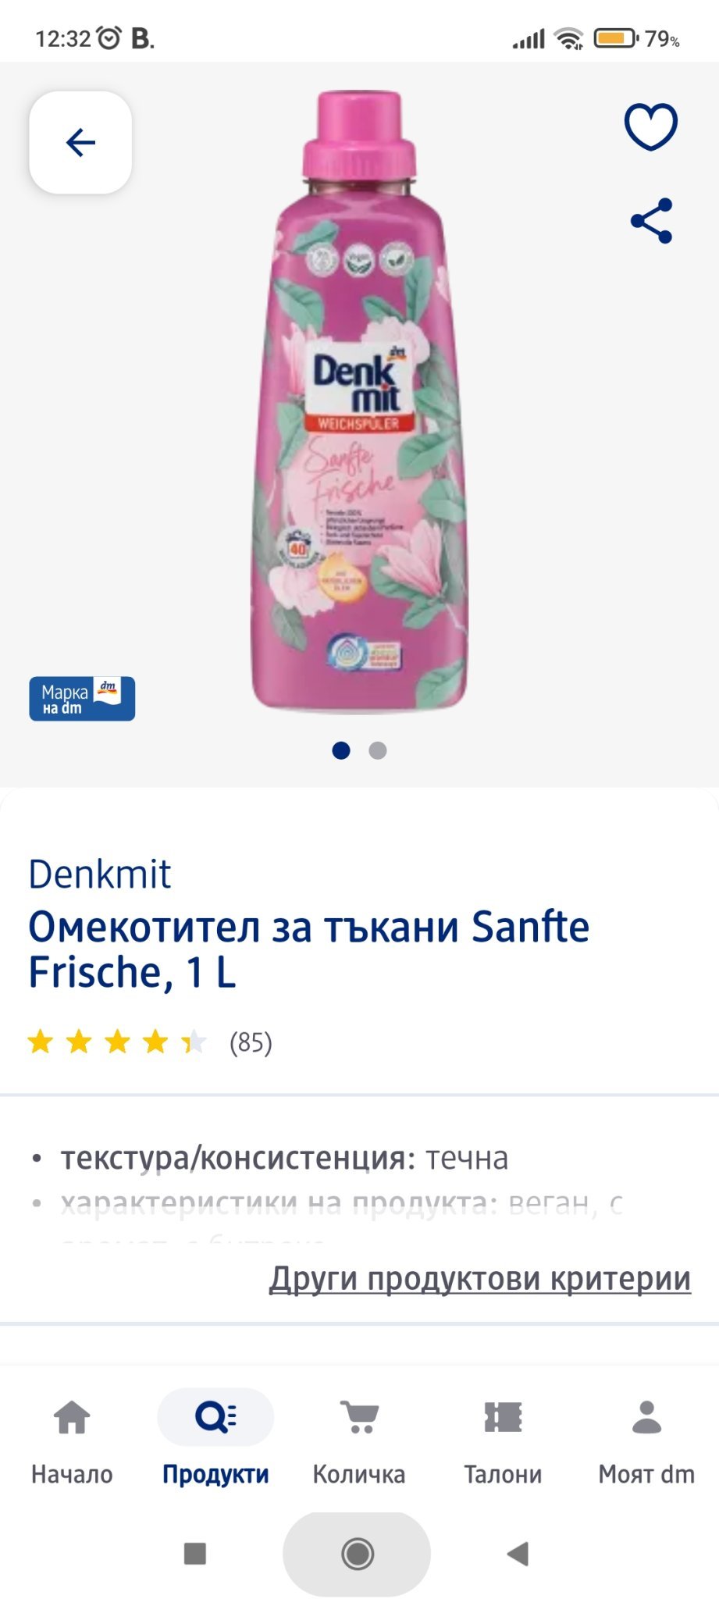Tap the star rating row
Image resolution: width=719 pixels, height=1599 pixels.
tap(117, 1042)
